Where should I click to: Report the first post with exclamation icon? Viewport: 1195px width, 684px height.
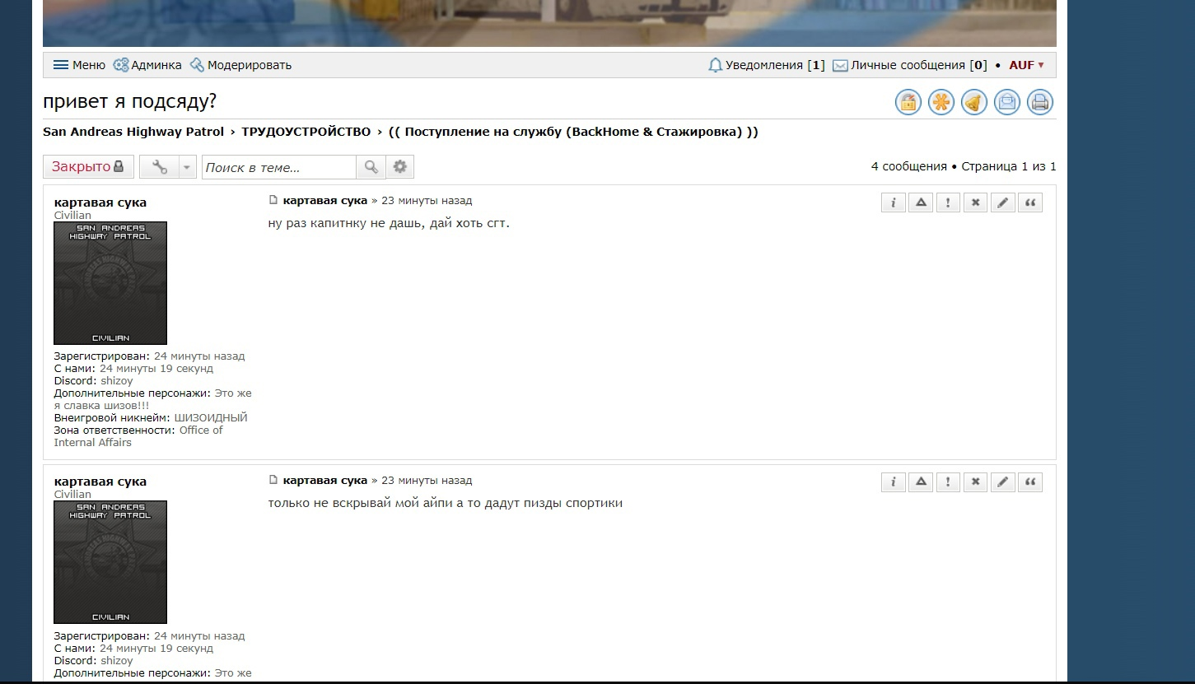[948, 202]
